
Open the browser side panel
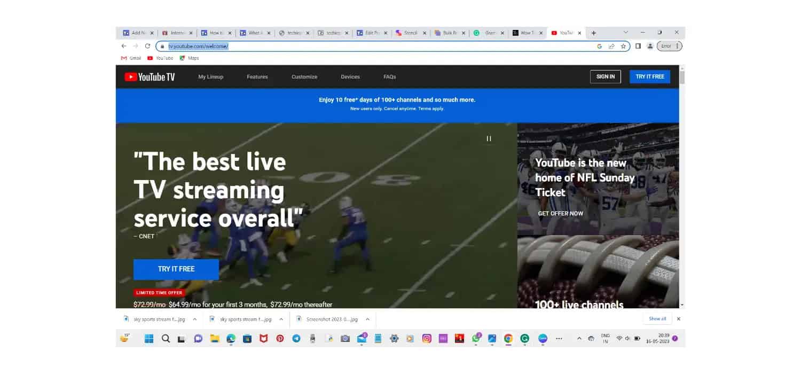point(638,46)
